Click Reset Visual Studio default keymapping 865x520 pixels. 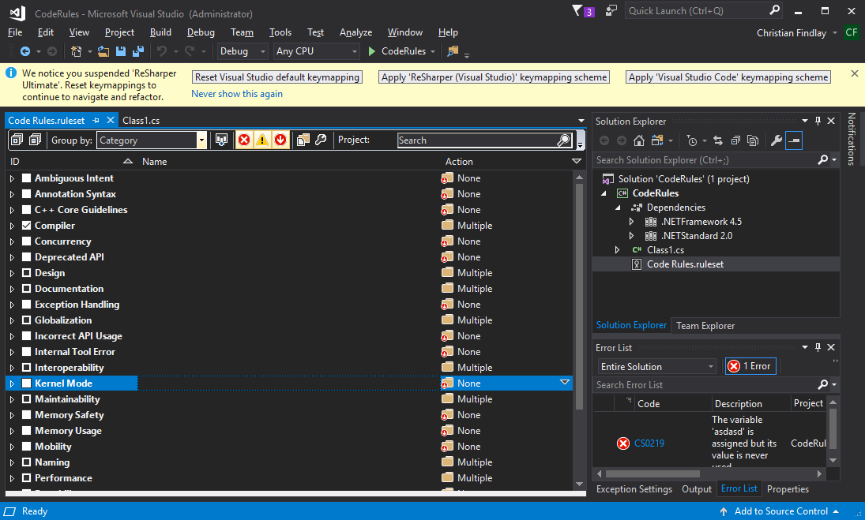[277, 77]
